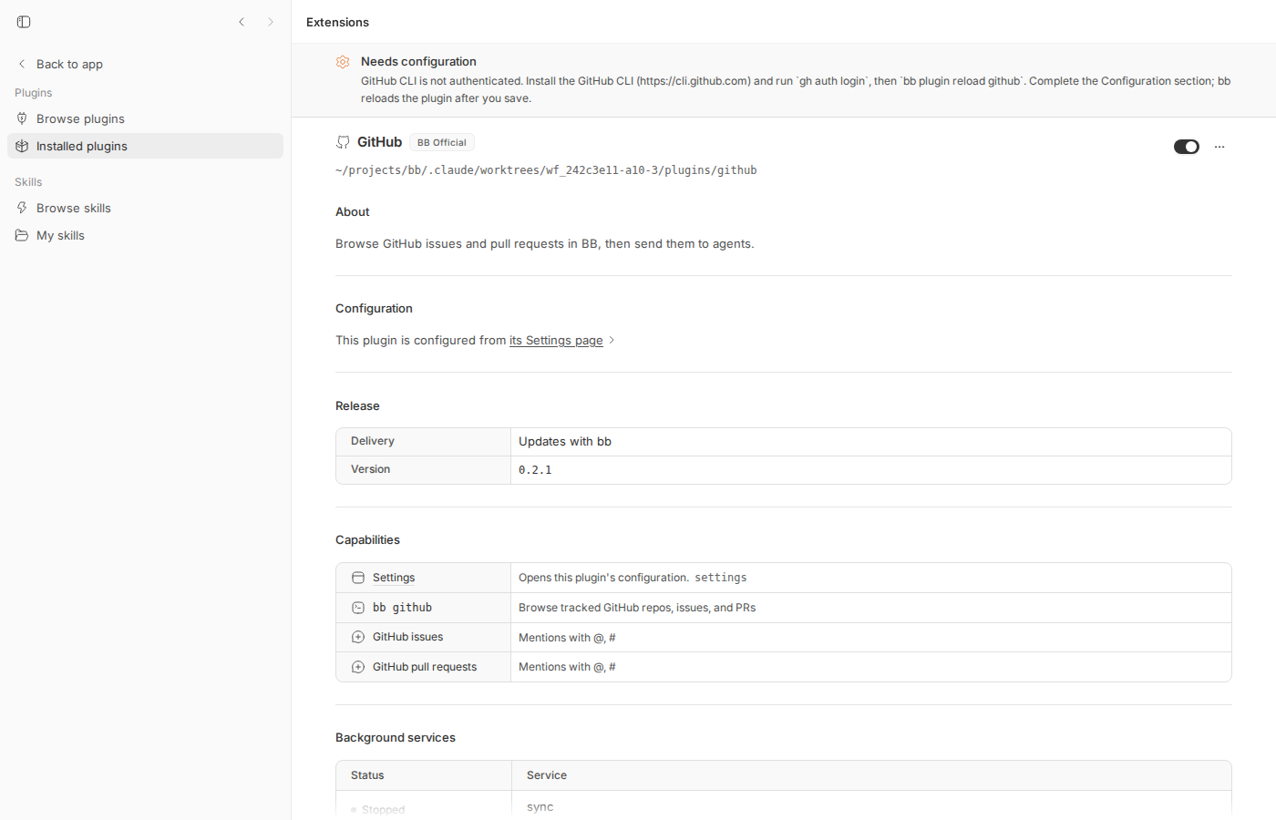
Task: Click the Browse skills lightning icon
Action: (x=22, y=208)
